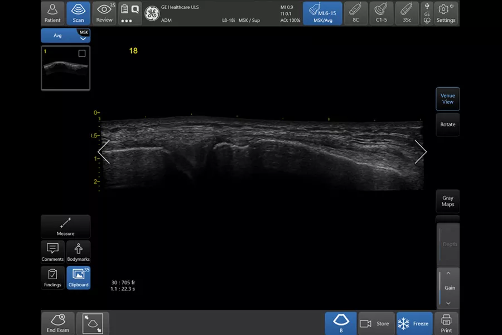Screen dimensions: 502x335
Task: Increase gain with the up chevron
Action: [448, 274]
